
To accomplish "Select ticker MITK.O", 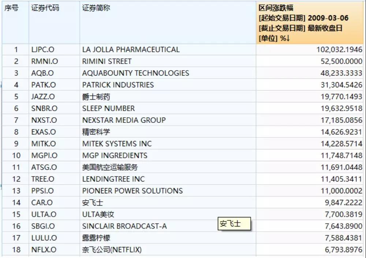I will pos(44,144).
